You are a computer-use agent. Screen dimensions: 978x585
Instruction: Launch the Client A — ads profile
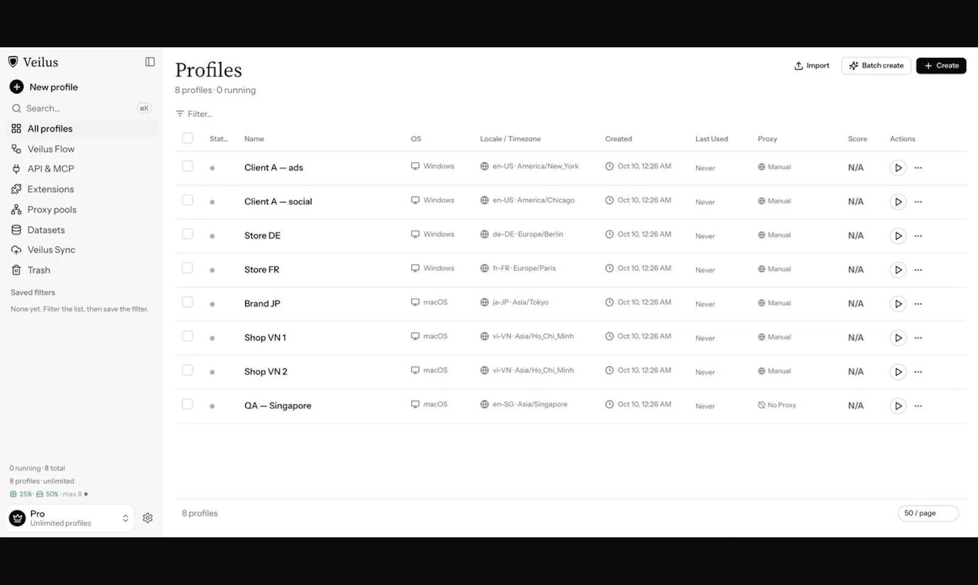coord(897,167)
